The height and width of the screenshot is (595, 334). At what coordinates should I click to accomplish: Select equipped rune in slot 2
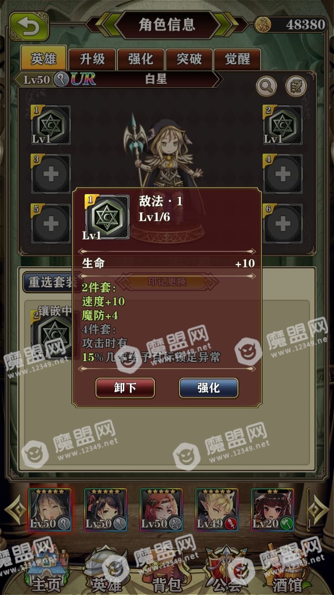pos(283,125)
